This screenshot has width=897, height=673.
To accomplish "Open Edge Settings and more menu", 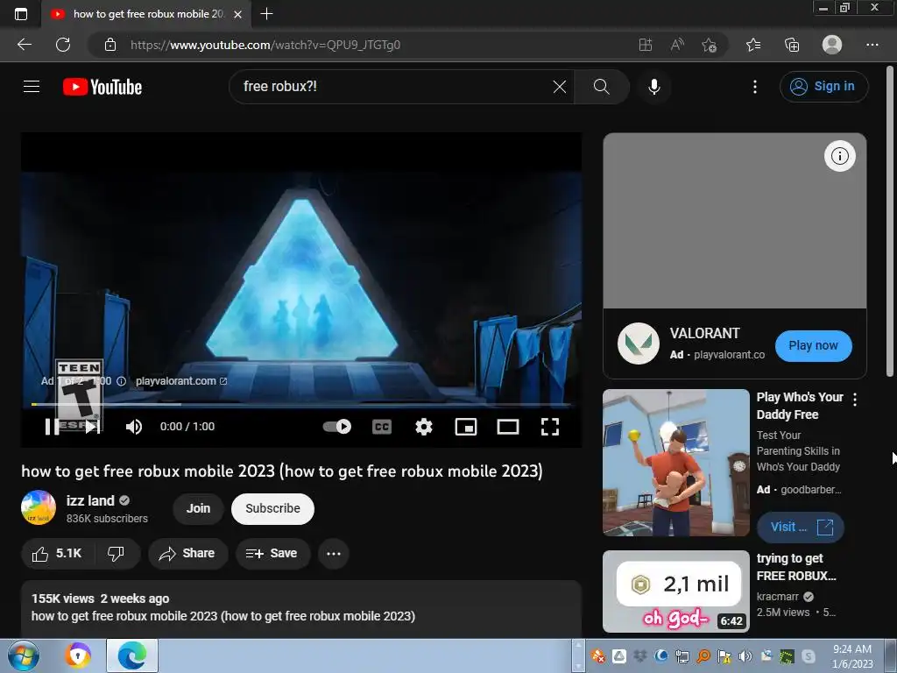I will 872,45.
